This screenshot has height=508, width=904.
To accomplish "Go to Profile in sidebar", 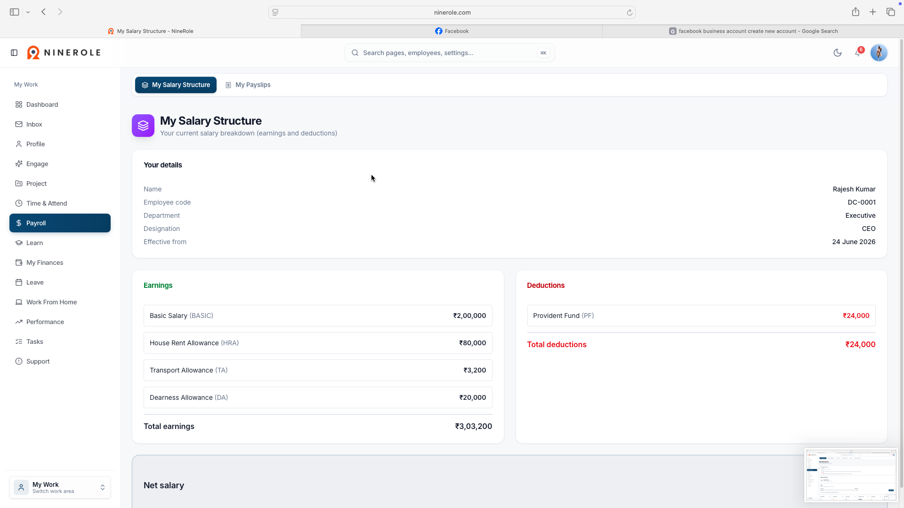I will click(x=60, y=144).
